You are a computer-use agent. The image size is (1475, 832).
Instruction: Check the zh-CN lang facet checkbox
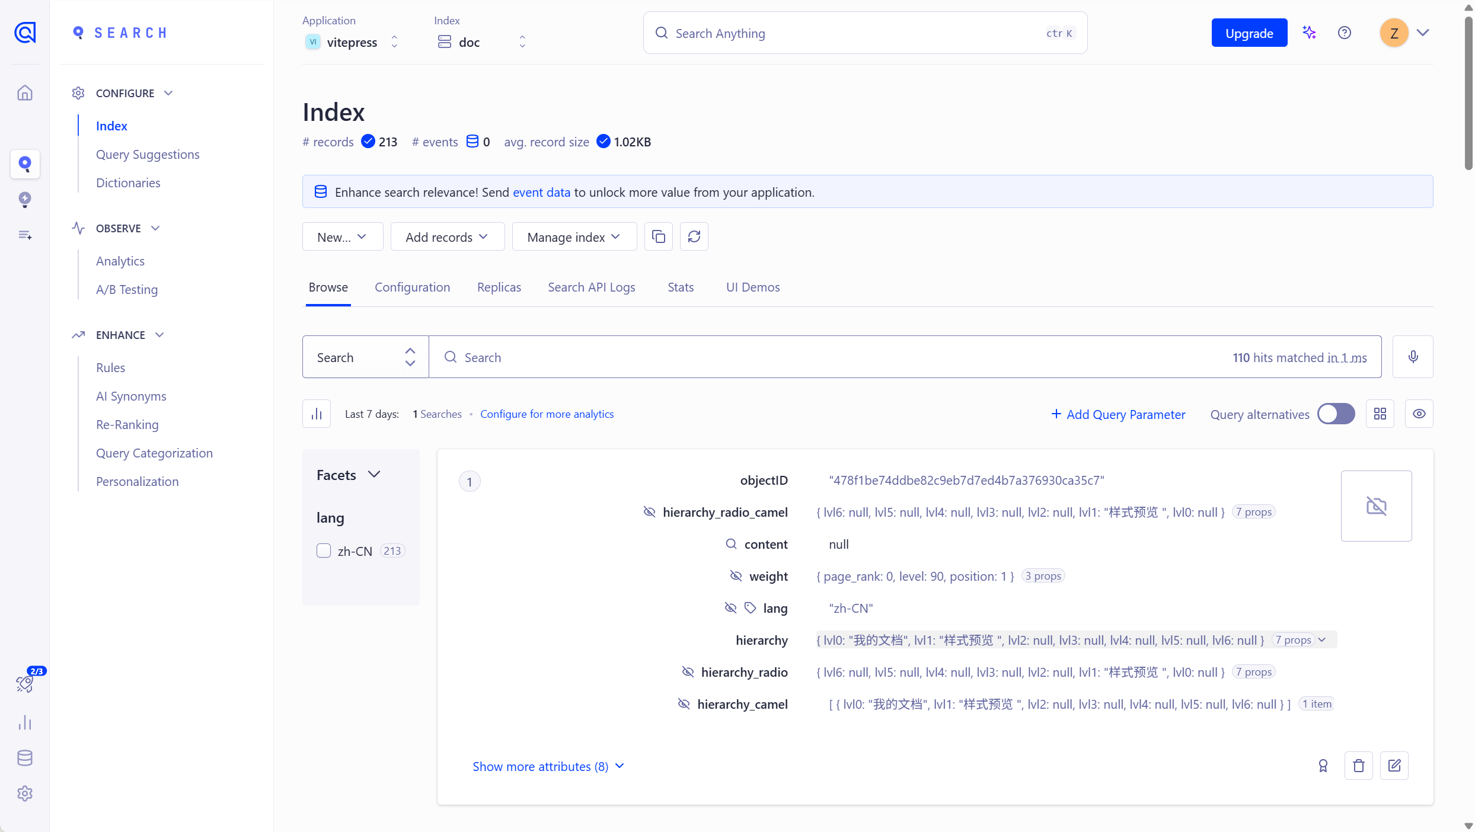tap(324, 551)
